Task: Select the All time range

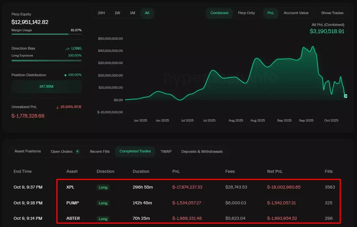Action: click(x=147, y=13)
